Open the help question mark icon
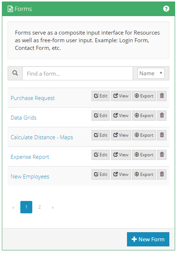This screenshot has width=177, height=253. pos(166,9)
